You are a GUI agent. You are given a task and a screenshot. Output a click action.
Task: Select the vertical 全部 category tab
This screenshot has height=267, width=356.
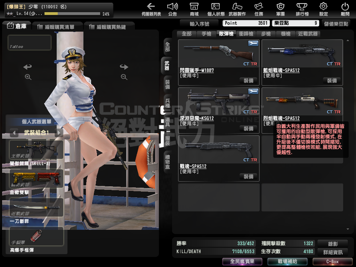[168, 47]
